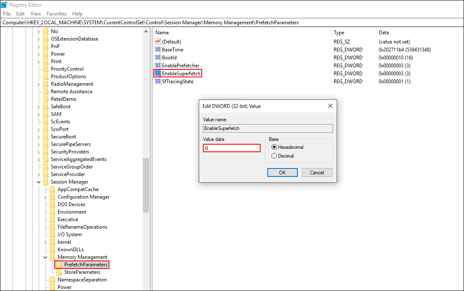Expand the kernel tree node
Image resolution: width=464 pixels, height=291 pixels.
pyautogui.click(x=46, y=242)
